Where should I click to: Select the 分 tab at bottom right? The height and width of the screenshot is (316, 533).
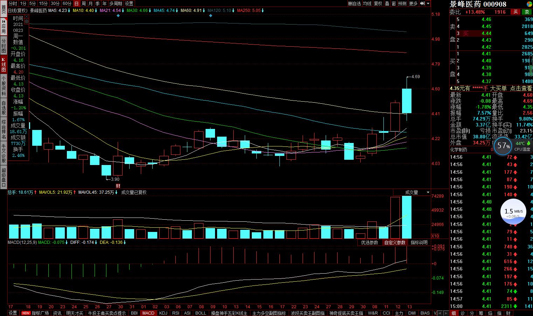472,313
